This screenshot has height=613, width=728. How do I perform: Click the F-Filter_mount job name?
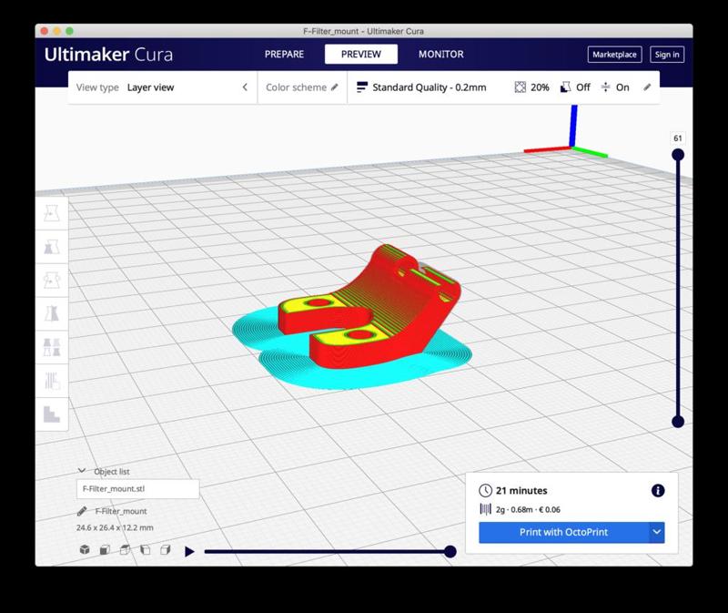point(121,511)
